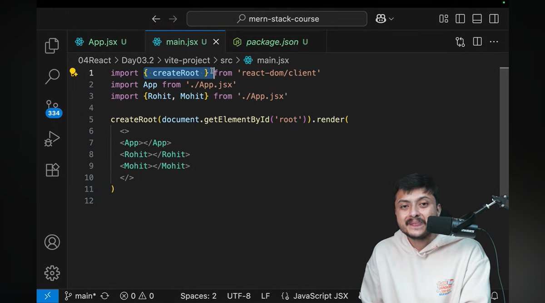Click getElementById on line 5
This screenshot has width=545, height=303.
(237, 120)
